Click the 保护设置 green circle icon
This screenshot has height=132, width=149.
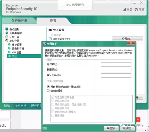(9, 44)
